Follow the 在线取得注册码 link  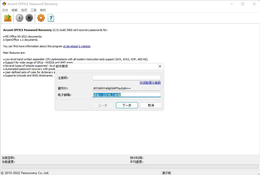pos(150,82)
